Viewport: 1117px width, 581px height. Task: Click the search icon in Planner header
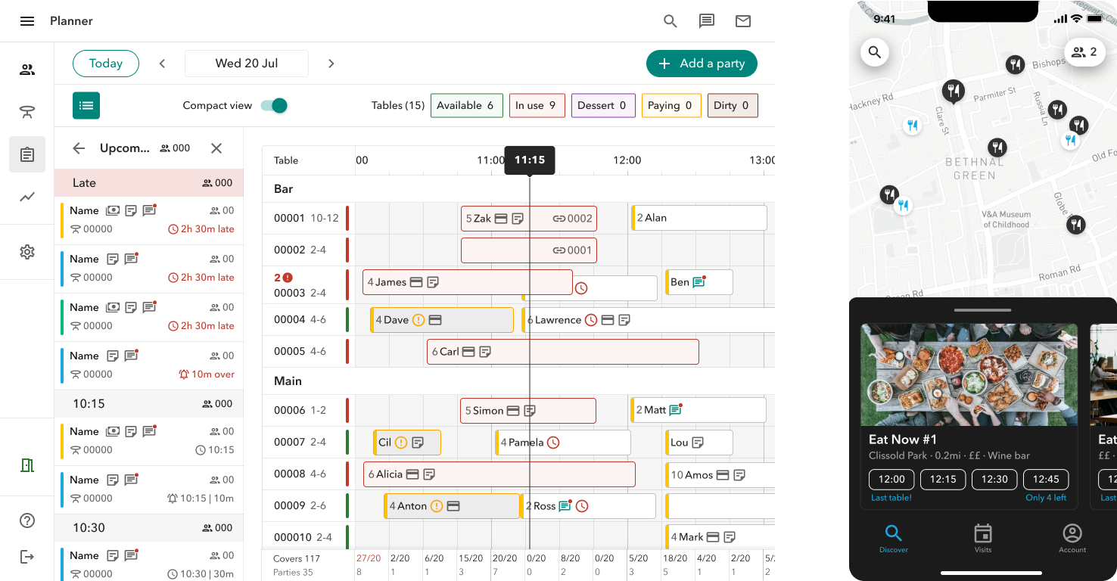(x=670, y=21)
